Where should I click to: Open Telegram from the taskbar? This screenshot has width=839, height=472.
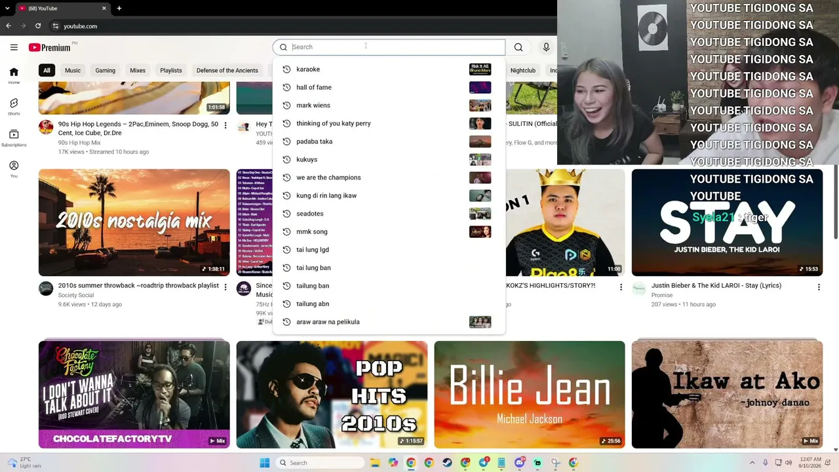pyautogui.click(x=483, y=463)
